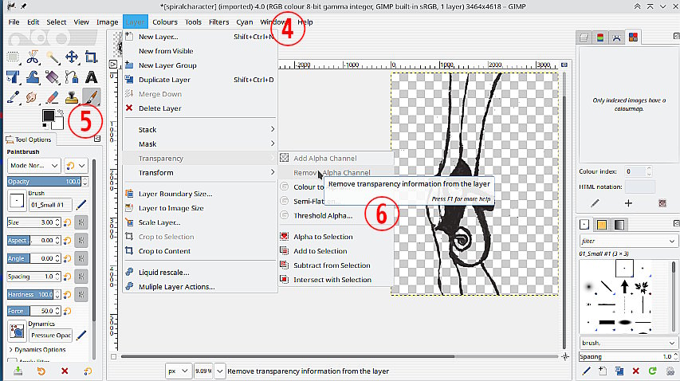The height and width of the screenshot is (381, 680).
Task: Expand the Transform submenu
Action: pos(200,172)
